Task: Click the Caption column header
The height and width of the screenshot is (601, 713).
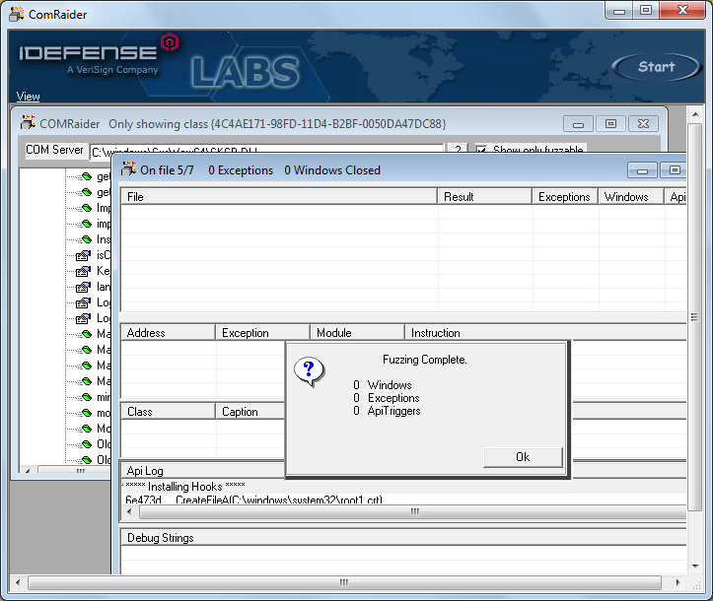Action: [250, 412]
